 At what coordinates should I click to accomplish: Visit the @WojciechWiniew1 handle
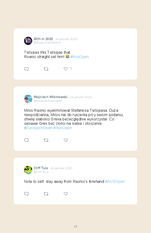click(x=48, y=101)
